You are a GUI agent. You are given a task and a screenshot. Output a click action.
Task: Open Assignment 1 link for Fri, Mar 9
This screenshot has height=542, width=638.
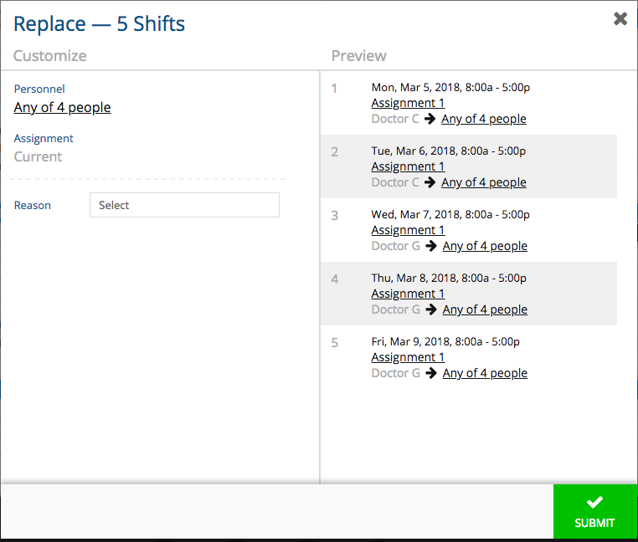[x=408, y=357]
